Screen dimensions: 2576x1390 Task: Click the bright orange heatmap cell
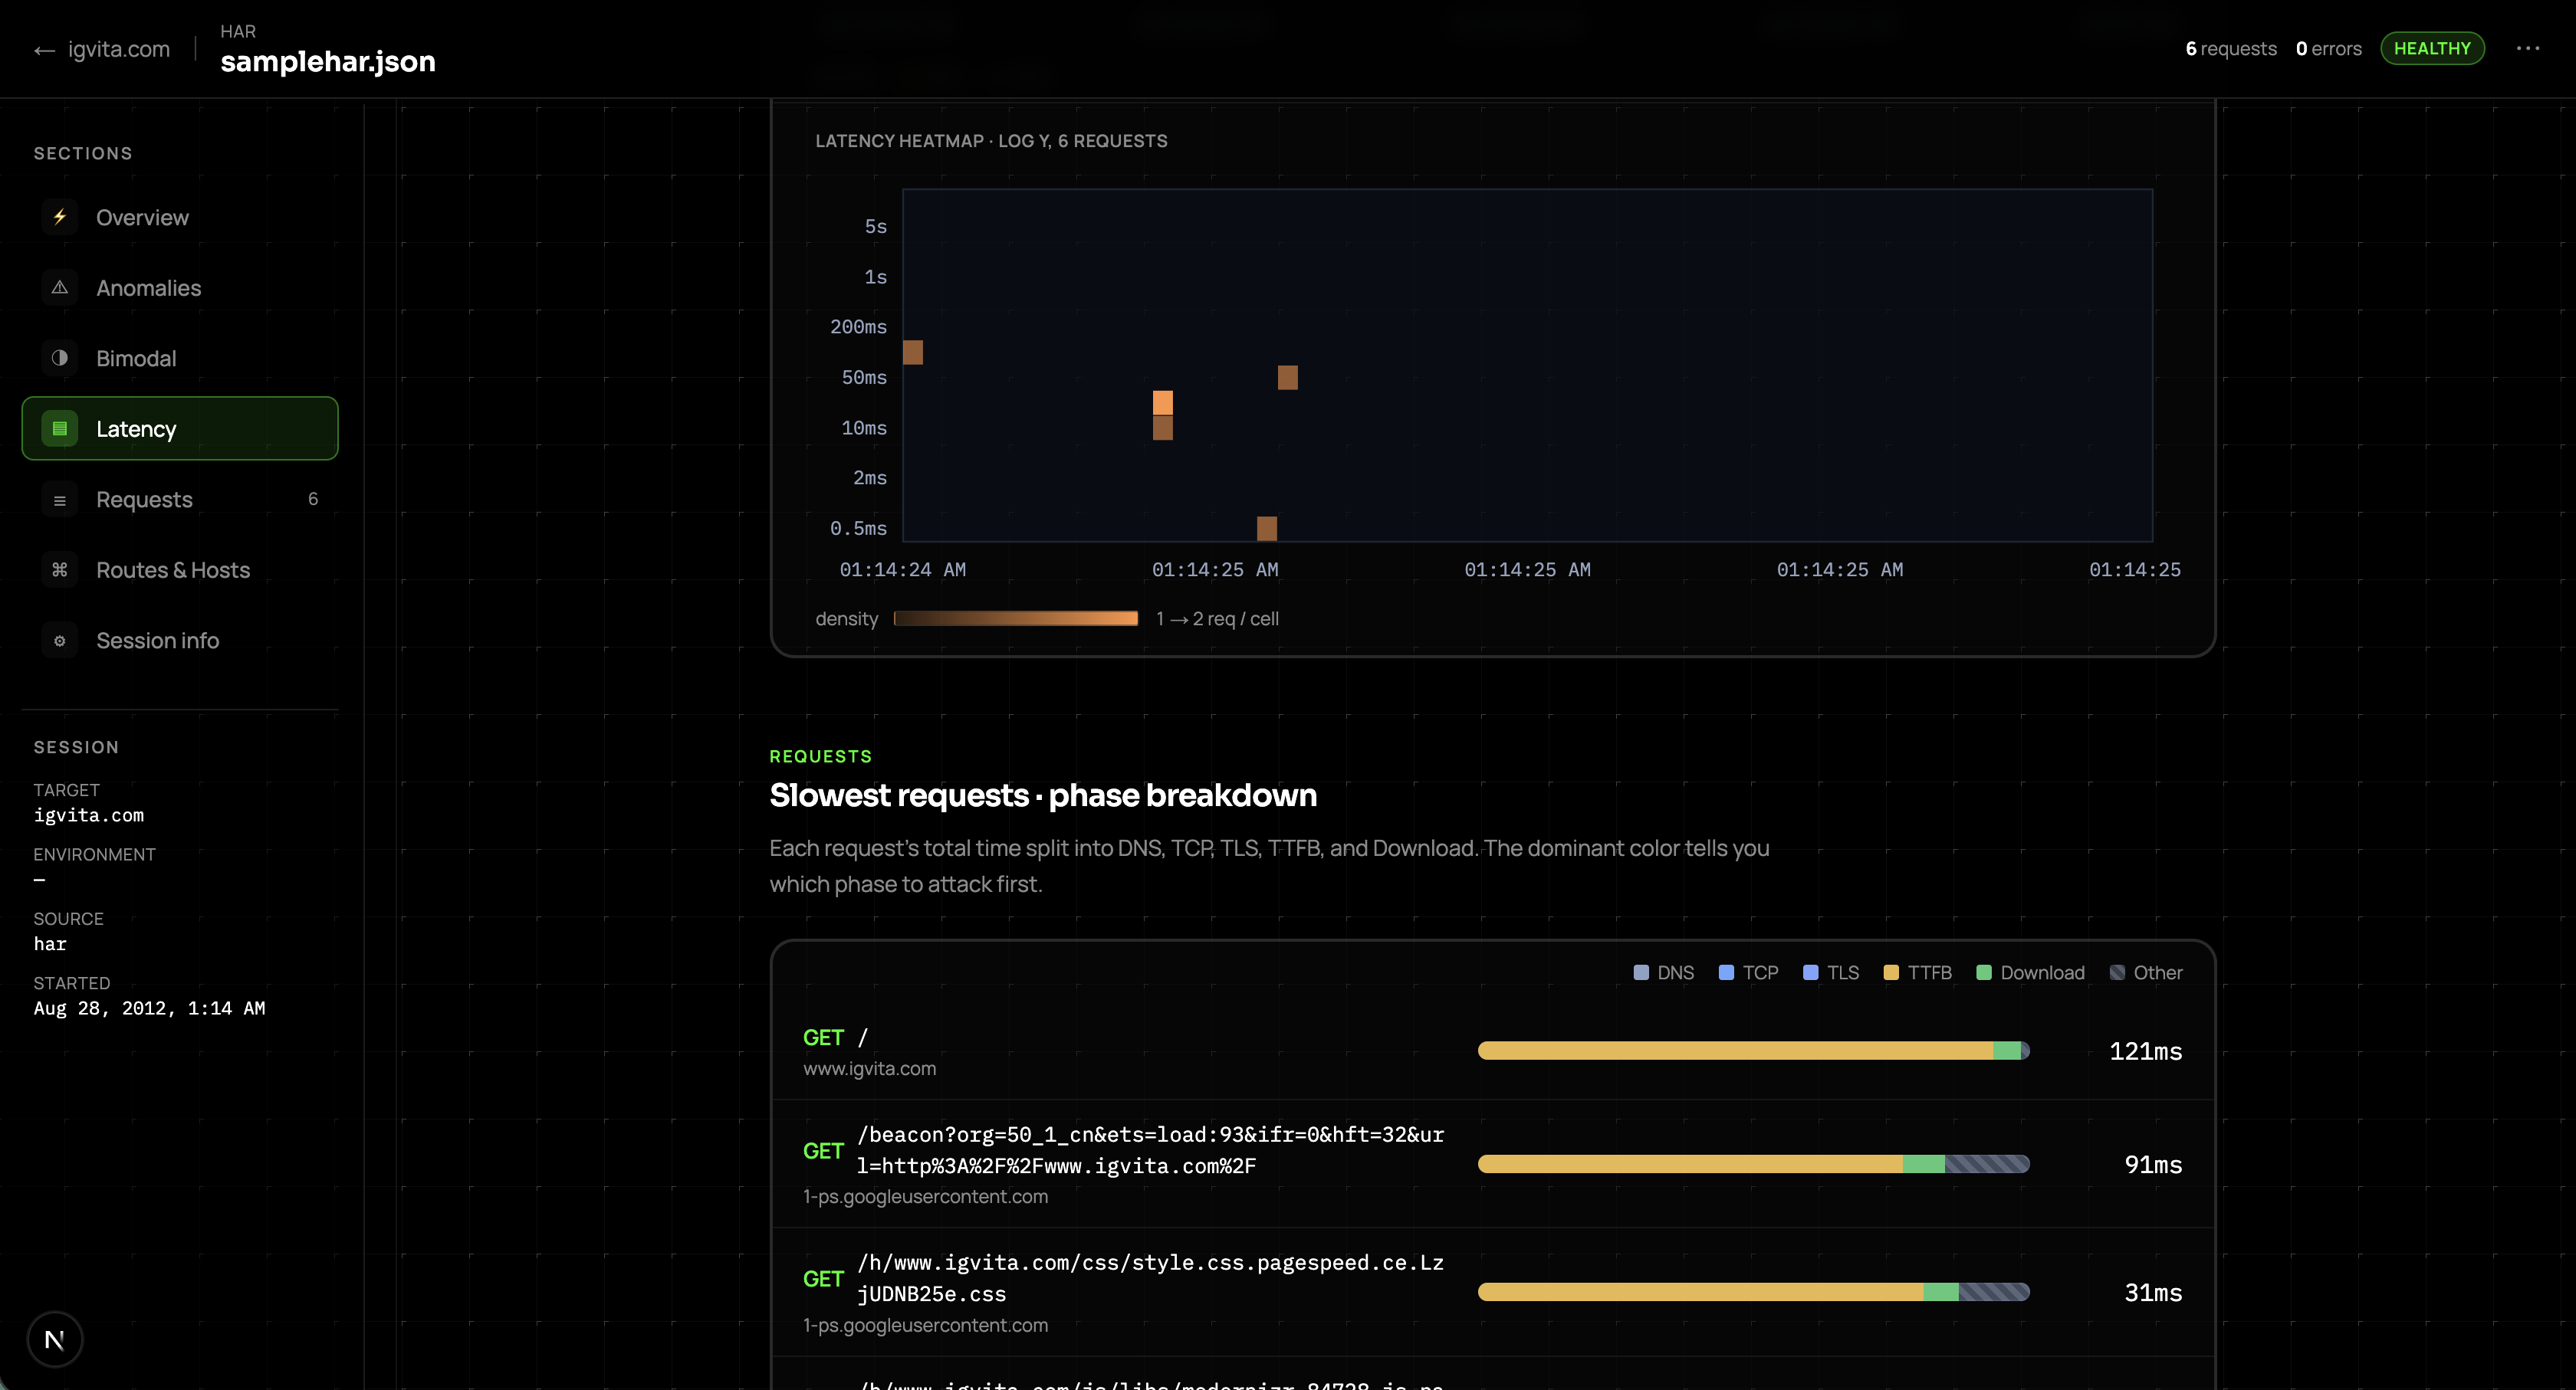point(1162,403)
